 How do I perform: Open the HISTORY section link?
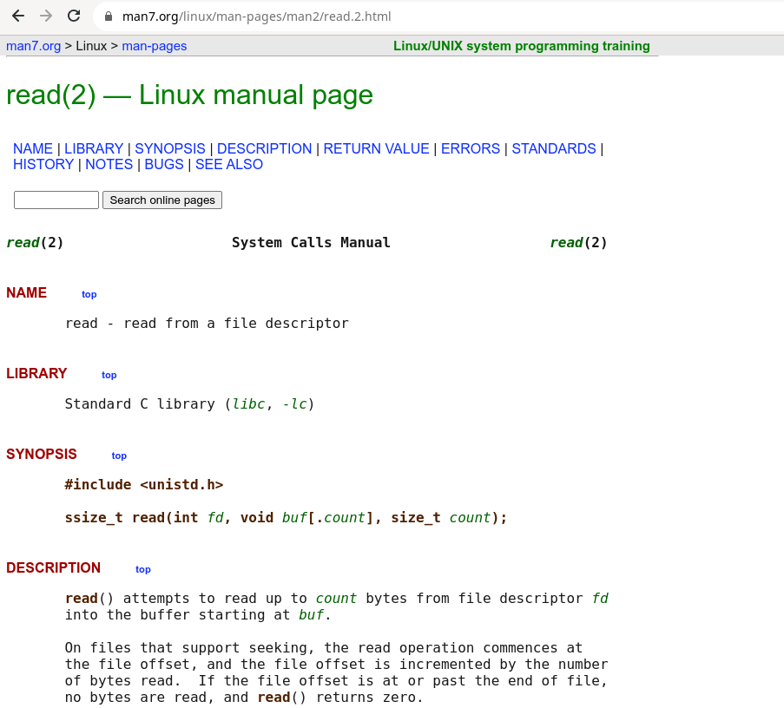tap(43, 164)
